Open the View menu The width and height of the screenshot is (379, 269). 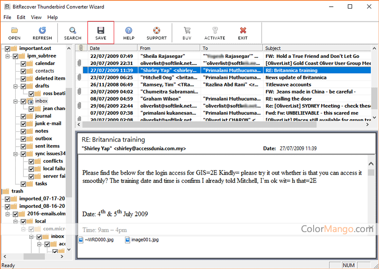[x=36, y=17]
